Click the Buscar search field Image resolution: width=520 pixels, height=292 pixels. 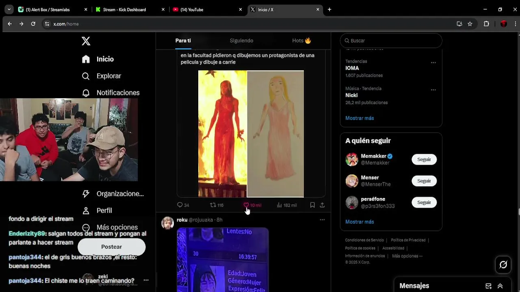pyautogui.click(x=391, y=41)
